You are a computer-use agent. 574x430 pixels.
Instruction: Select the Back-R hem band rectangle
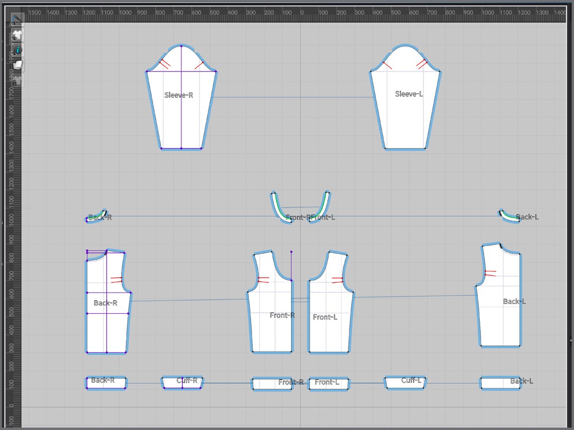click(x=106, y=383)
